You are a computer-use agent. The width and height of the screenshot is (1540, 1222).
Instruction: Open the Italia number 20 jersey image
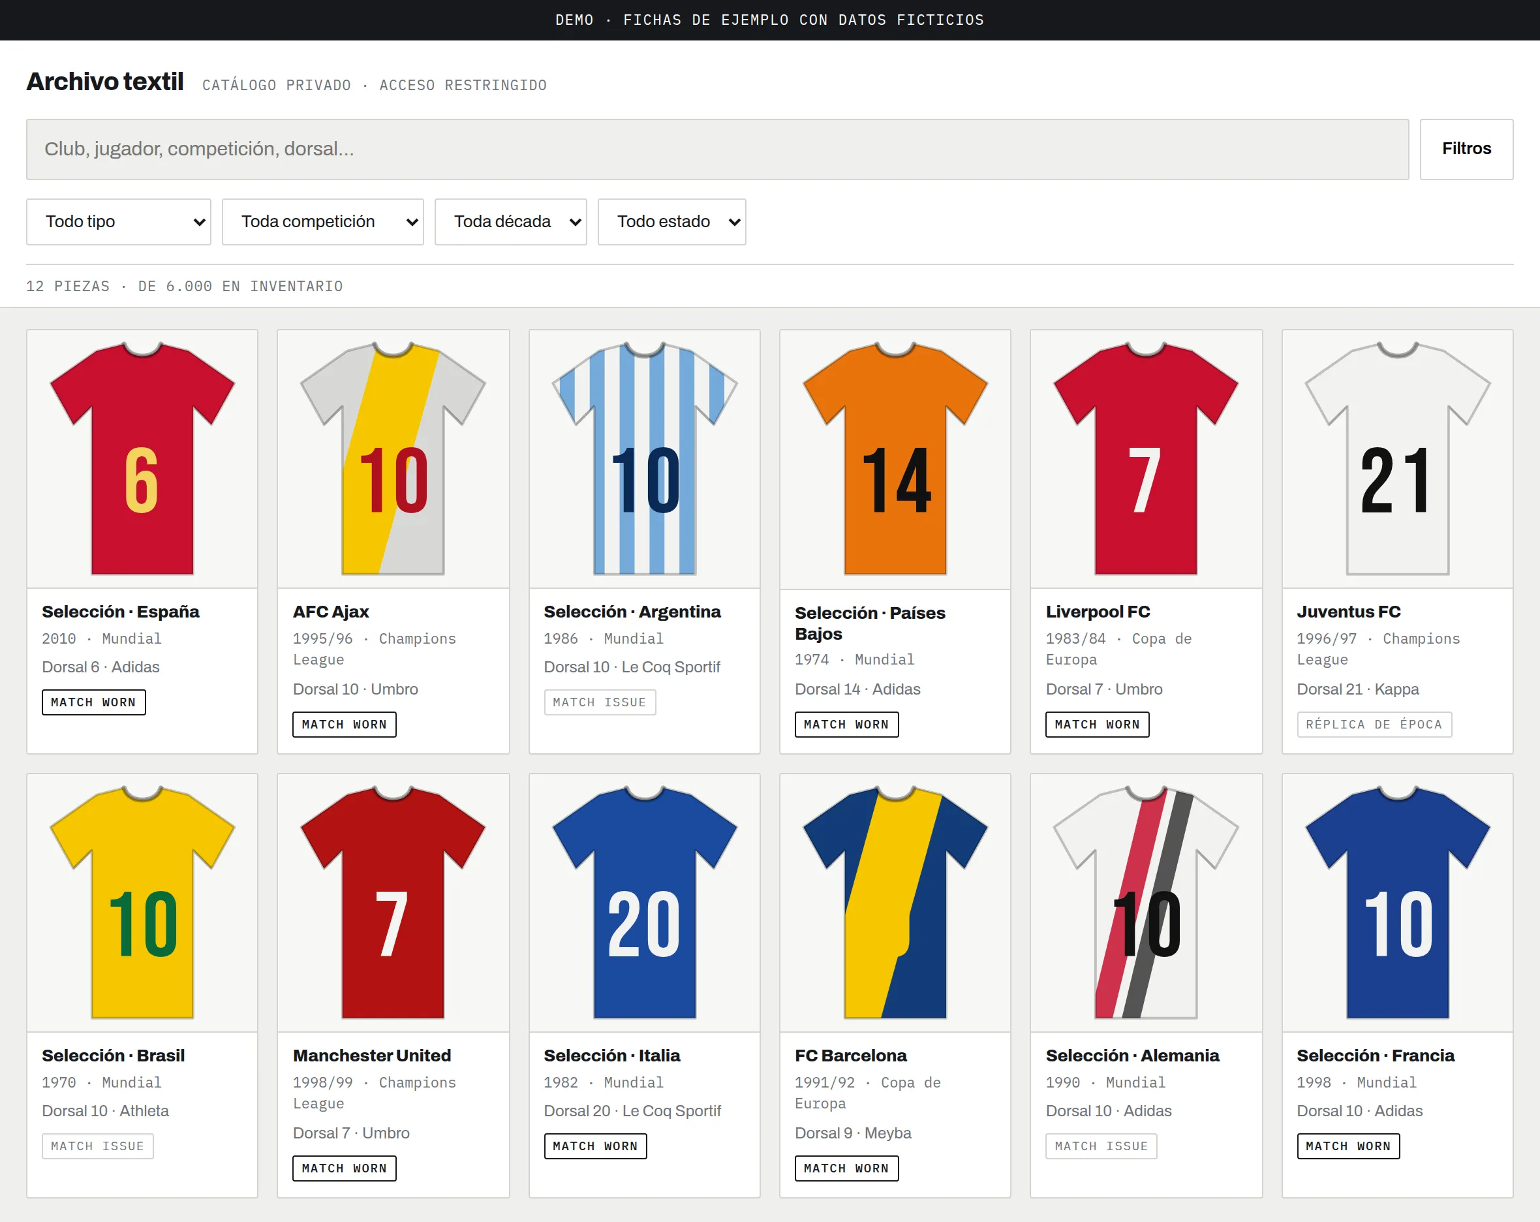pos(644,903)
